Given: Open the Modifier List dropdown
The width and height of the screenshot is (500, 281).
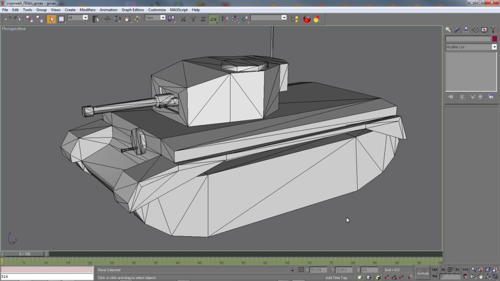Looking at the screenshot, I should [495, 47].
